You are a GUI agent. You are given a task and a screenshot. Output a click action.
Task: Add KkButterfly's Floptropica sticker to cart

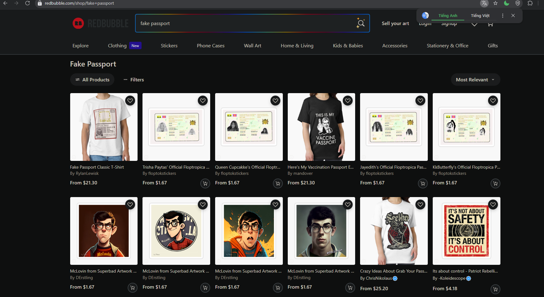point(495,183)
